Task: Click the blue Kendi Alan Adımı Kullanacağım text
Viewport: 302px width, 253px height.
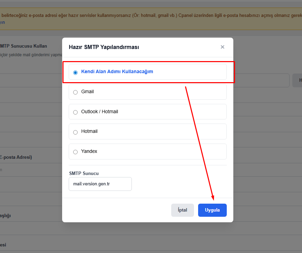Action: (x=117, y=72)
